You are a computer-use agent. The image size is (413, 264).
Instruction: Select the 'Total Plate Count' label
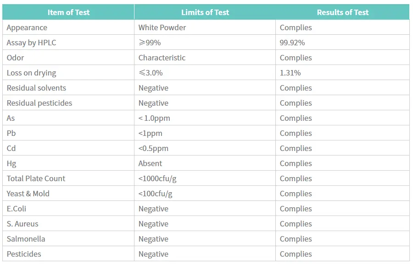click(36, 178)
